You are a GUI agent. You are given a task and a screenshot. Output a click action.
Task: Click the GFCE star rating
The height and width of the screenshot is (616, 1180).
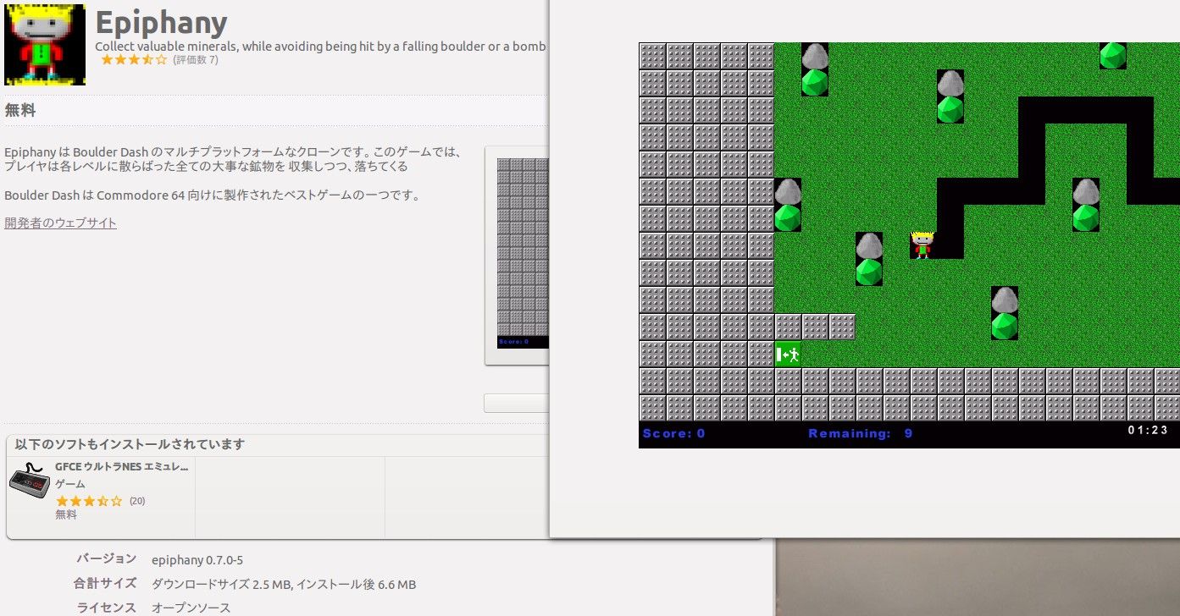[x=89, y=501]
